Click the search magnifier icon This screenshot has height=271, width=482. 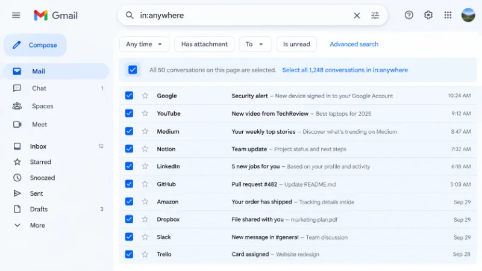coord(130,16)
